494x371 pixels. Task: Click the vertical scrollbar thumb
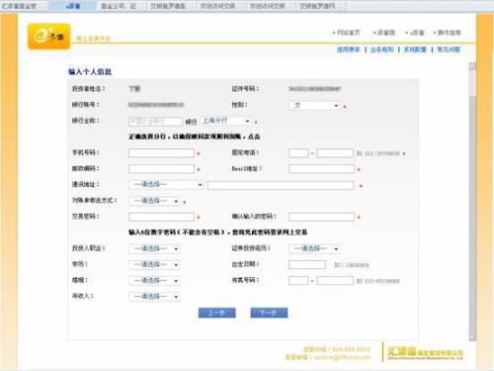click(472, 215)
